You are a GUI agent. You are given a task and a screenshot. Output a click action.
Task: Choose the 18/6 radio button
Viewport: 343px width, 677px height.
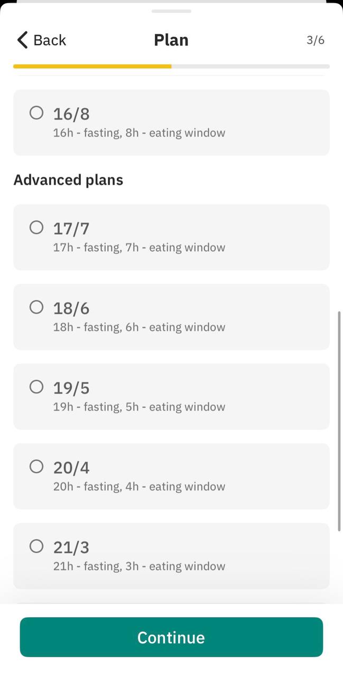click(36, 307)
